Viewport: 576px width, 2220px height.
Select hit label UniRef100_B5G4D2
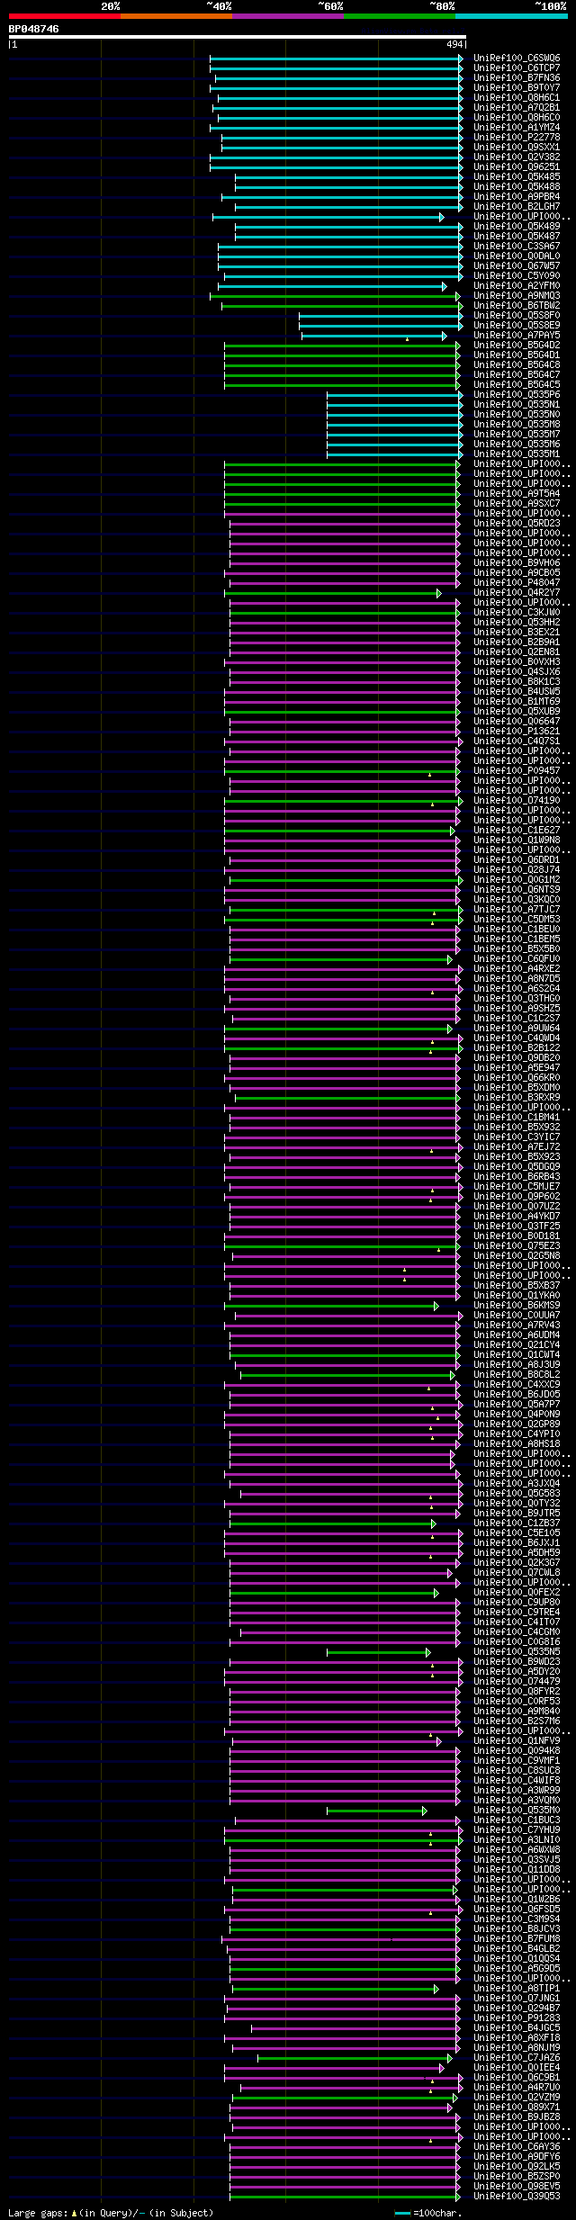coord(517,346)
